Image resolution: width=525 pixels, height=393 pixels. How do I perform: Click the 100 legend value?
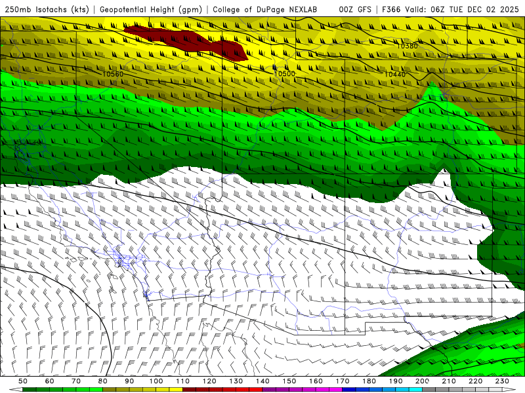156,381
